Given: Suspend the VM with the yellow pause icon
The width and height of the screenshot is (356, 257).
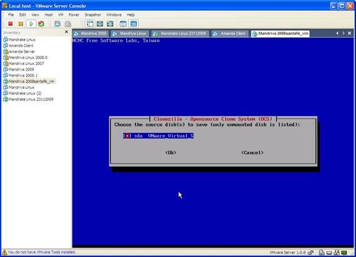Looking at the screenshot, I should (21, 24).
